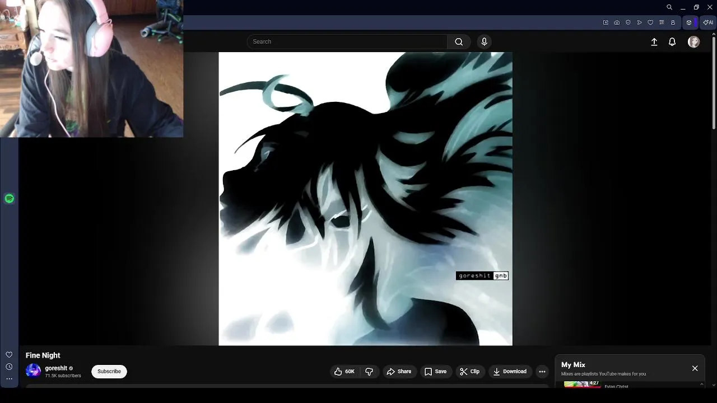Open sidebar history clock icon
Screen dimensions: 717x403
pyautogui.click(x=9, y=367)
